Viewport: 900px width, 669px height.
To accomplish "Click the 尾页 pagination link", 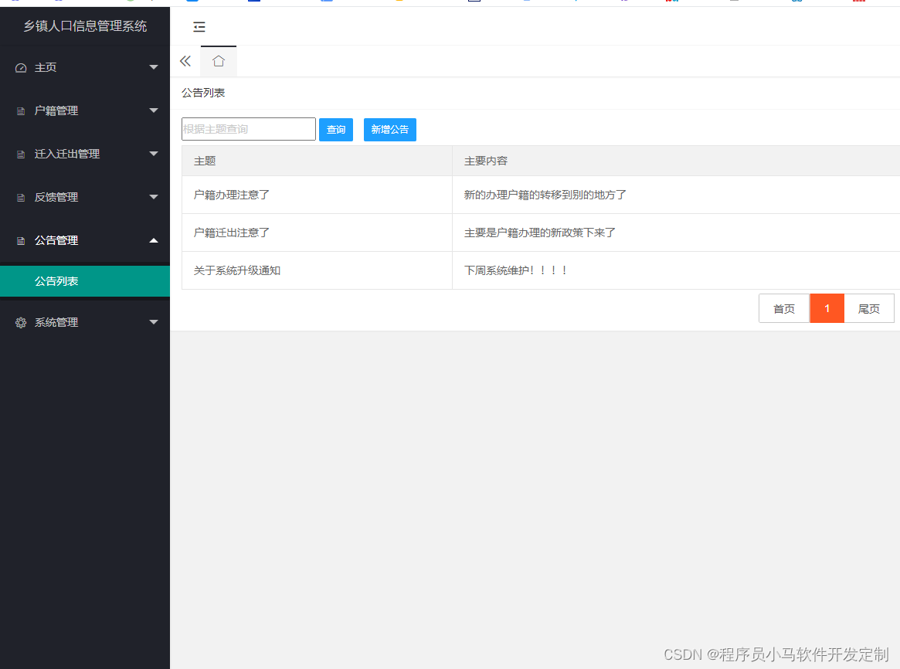I will (x=868, y=307).
